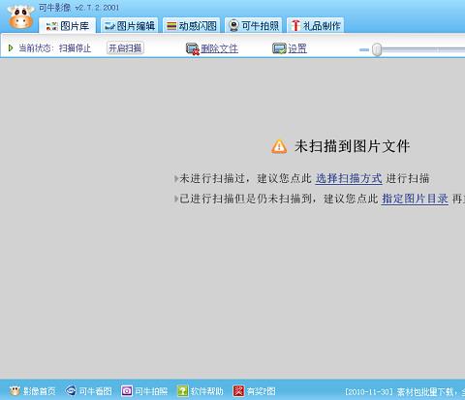Image resolution: width=465 pixels, height=400 pixels.
Task: Click the 选择扫描方式 link
Action: coord(349,178)
